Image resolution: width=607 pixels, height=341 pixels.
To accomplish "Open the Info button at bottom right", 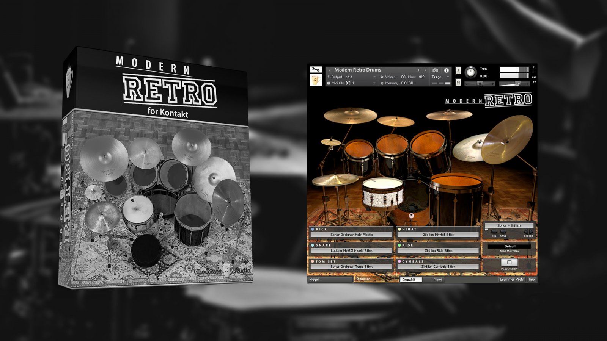I will click(532, 280).
